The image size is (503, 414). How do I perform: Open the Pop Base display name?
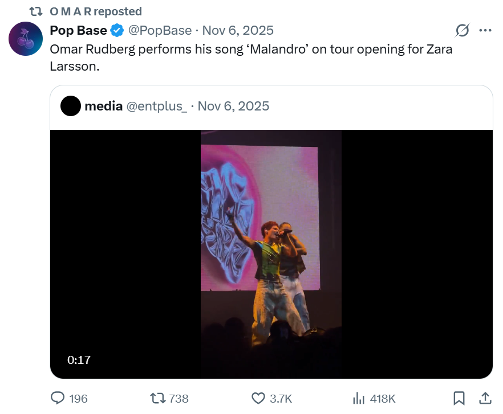tap(79, 30)
